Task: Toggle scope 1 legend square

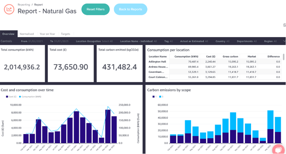Action: point(153,96)
